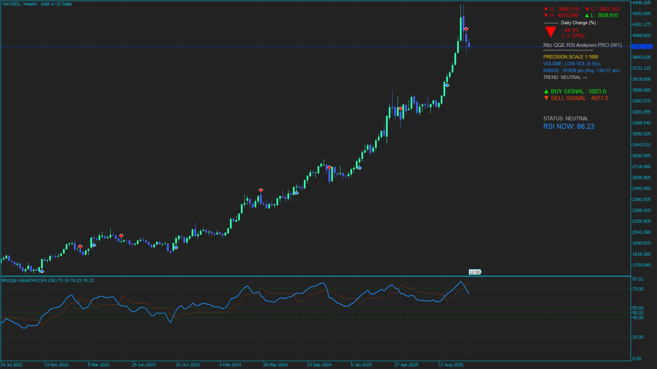Click the green triangle beside BUY SIGNAL
Image resolution: width=657 pixels, height=369 pixels.
pyautogui.click(x=546, y=92)
